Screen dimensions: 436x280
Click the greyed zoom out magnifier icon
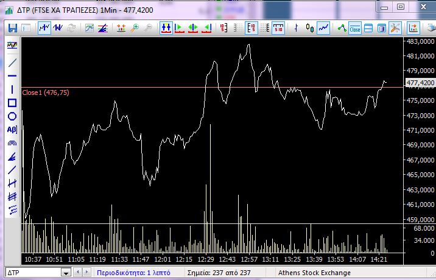pos(149,28)
